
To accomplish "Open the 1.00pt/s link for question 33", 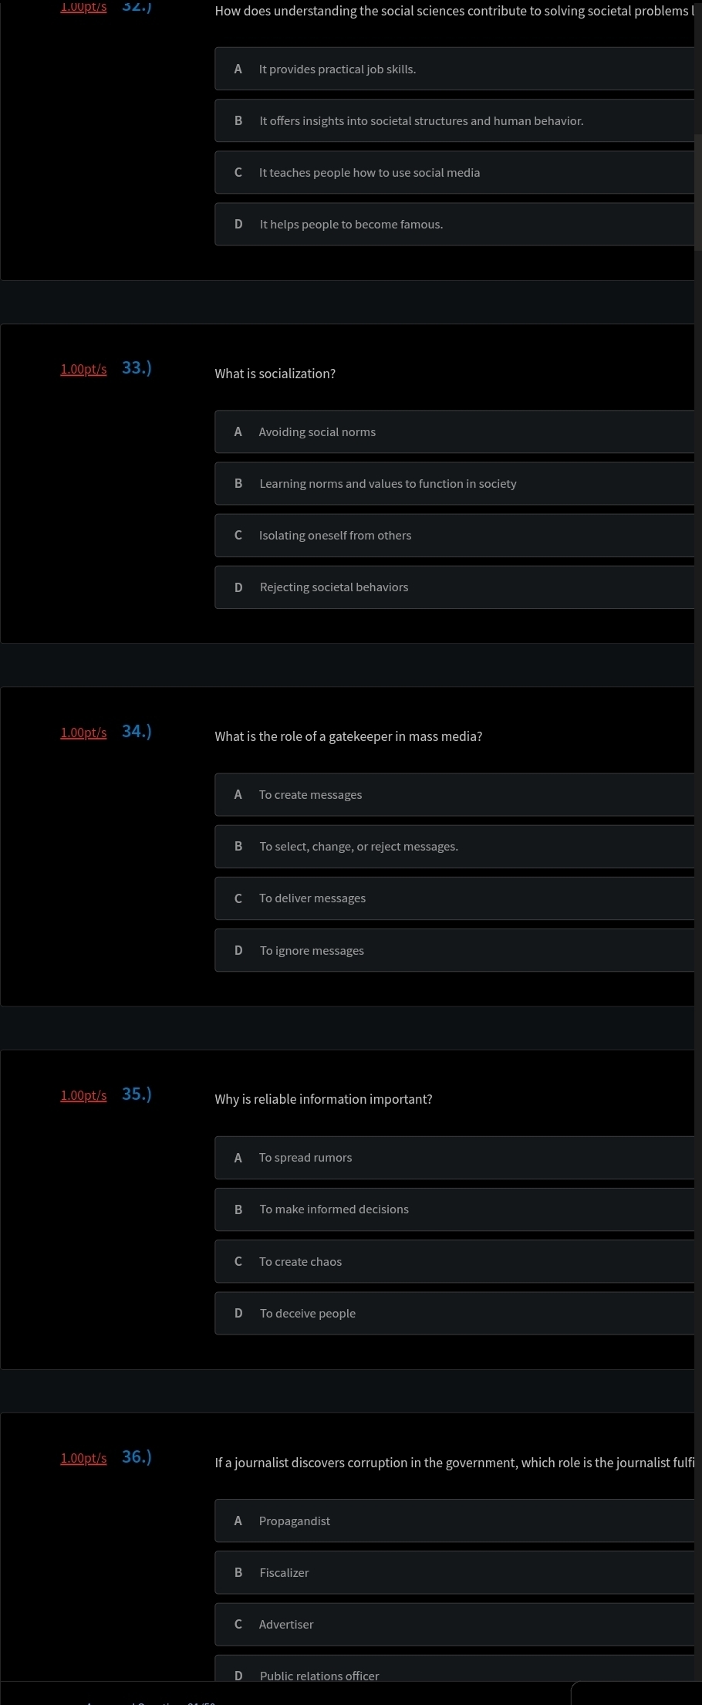I will point(83,369).
